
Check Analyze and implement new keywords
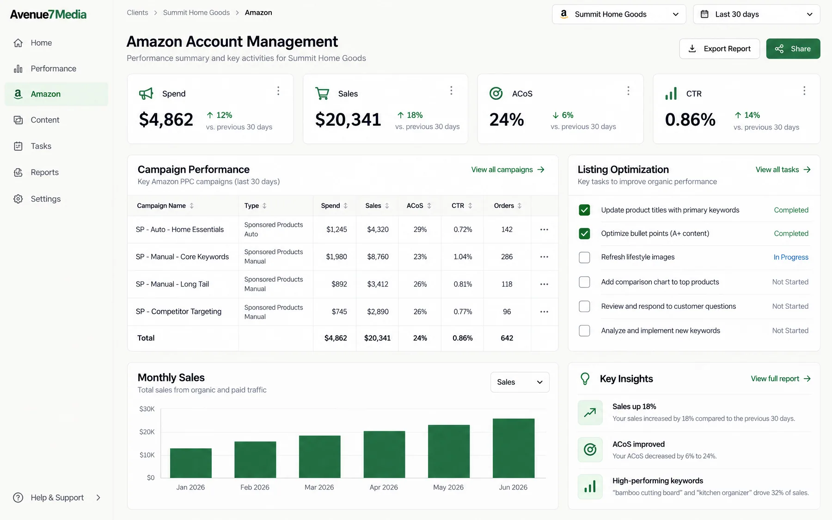(584, 330)
